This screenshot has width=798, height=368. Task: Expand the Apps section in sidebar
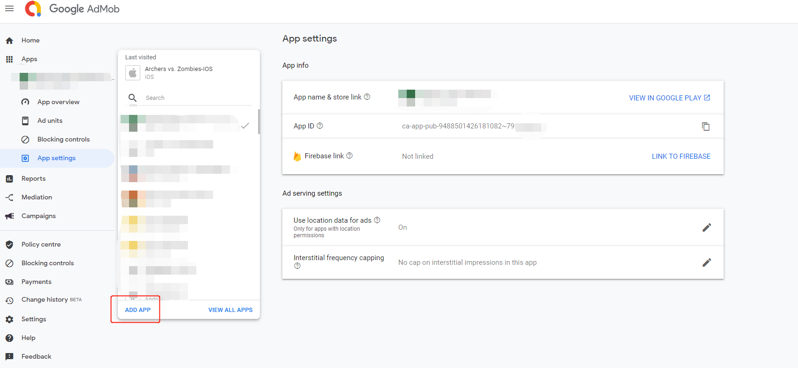tap(29, 59)
